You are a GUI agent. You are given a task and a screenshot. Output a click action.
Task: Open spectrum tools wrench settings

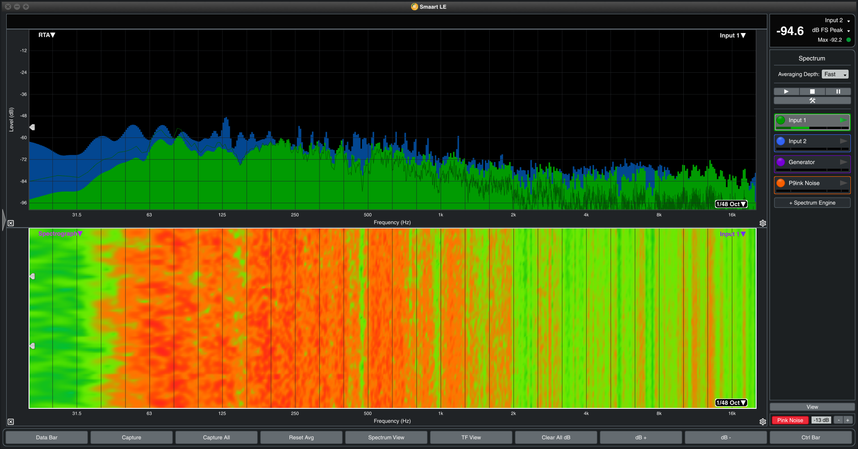[x=812, y=100]
